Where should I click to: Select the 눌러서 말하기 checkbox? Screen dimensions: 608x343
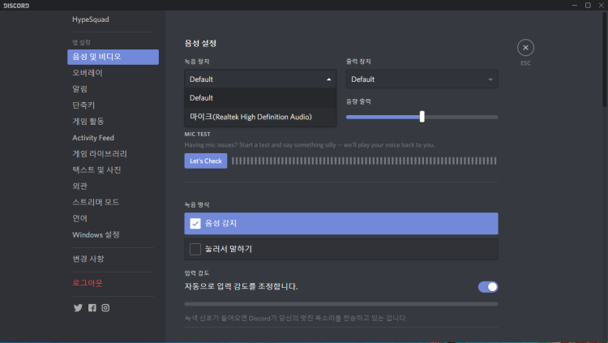tap(195, 249)
